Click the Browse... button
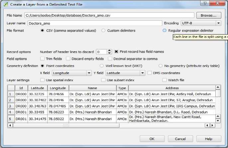The image size is (228, 148). (209, 15)
